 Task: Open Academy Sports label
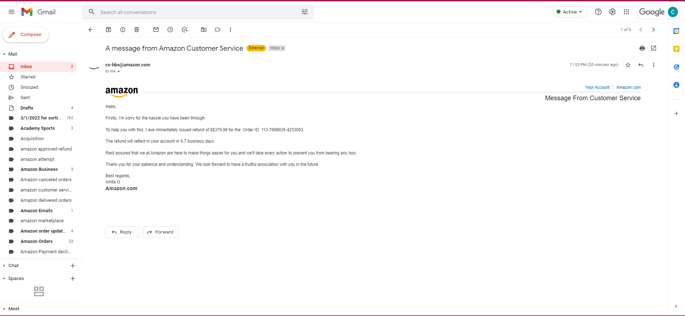[39, 128]
